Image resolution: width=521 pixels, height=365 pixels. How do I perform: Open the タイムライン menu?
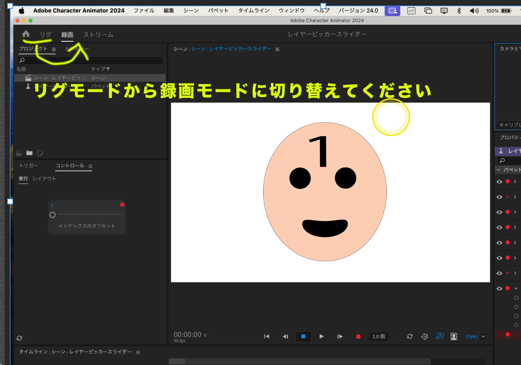(254, 10)
